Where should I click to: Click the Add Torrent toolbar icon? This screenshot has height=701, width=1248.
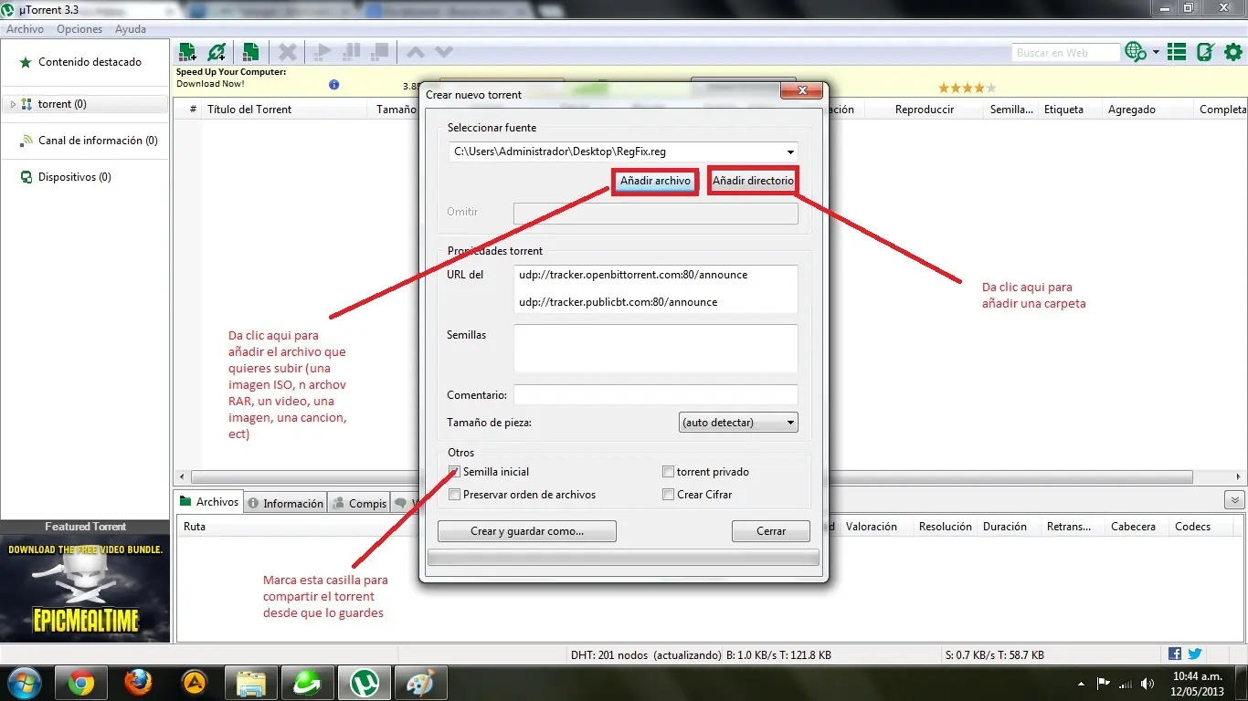click(188, 52)
